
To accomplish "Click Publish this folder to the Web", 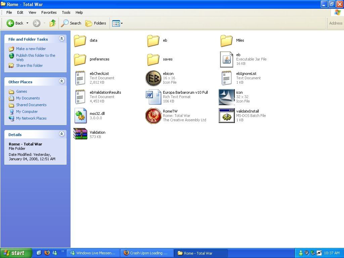I will (x=36, y=57).
